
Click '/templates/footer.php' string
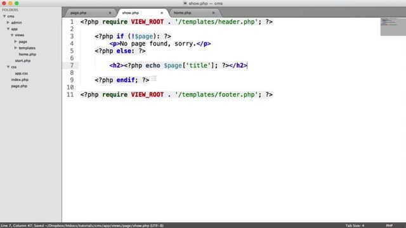[216, 94]
